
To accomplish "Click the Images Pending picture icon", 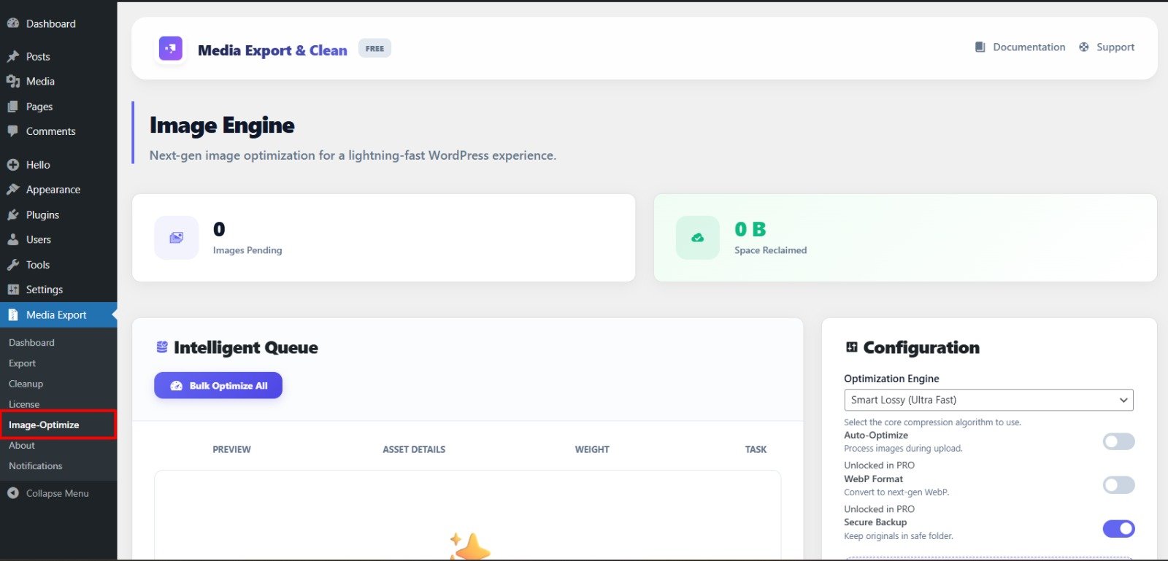I will pos(177,238).
